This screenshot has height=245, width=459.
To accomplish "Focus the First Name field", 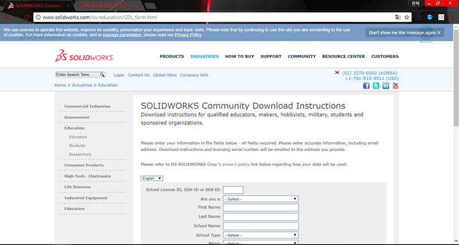I will pyautogui.click(x=261, y=208).
